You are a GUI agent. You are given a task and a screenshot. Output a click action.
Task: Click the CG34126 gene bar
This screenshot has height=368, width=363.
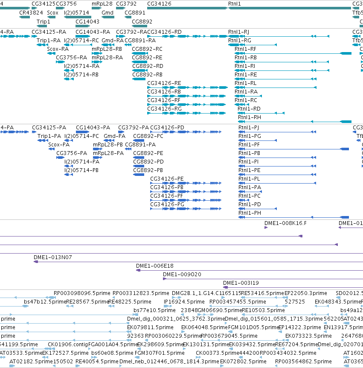(187, 8)
